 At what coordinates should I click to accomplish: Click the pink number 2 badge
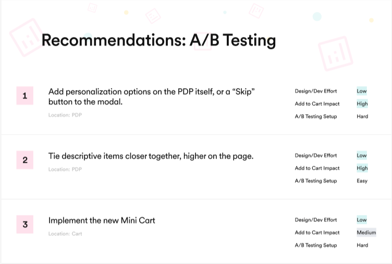click(24, 160)
